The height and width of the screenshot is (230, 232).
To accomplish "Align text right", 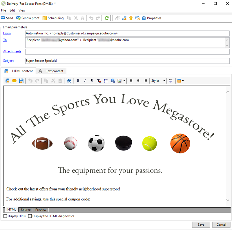I will pyautogui.click(x=145, y=81).
